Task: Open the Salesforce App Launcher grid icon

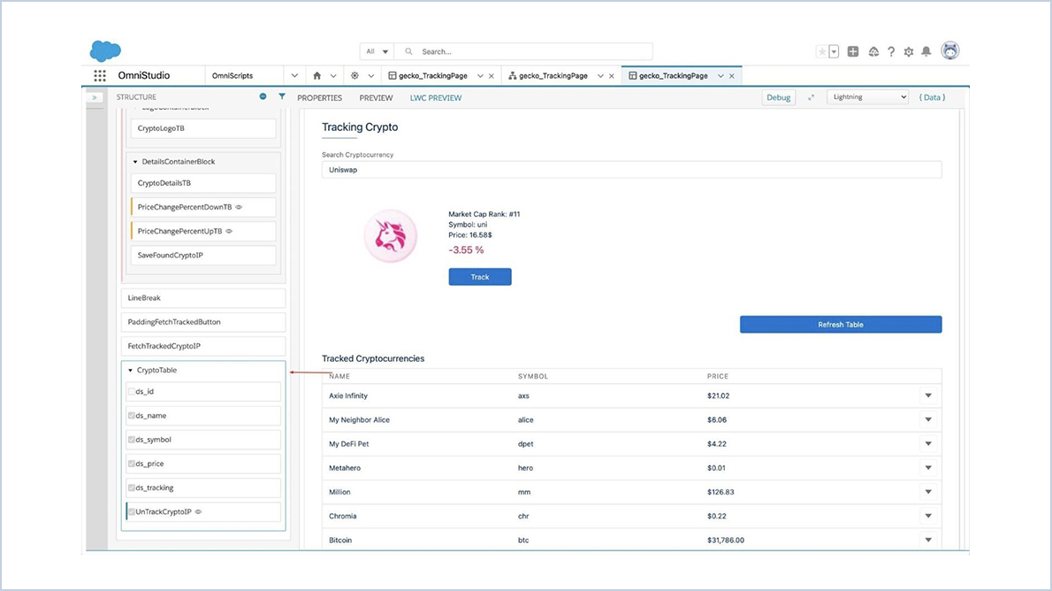Action: pos(100,75)
